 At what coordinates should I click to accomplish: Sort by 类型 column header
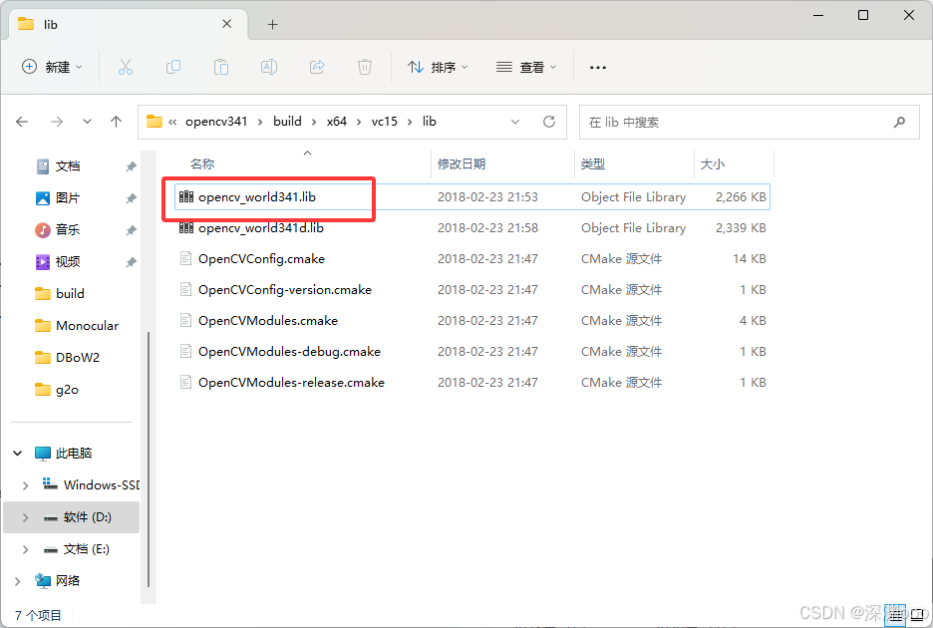634,163
